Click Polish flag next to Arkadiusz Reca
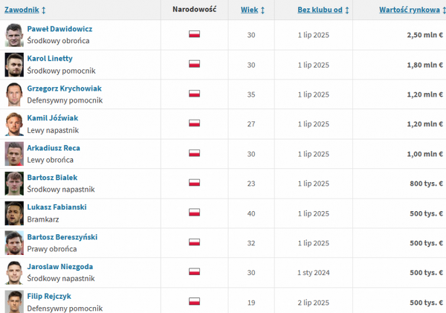This screenshot has height=313, width=446. point(194,153)
